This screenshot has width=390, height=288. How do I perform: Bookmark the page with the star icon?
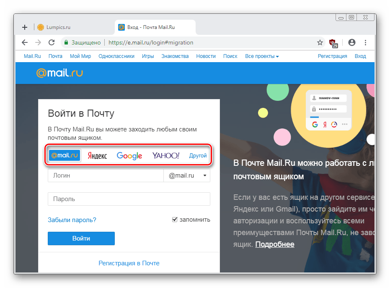pyautogui.click(x=320, y=42)
